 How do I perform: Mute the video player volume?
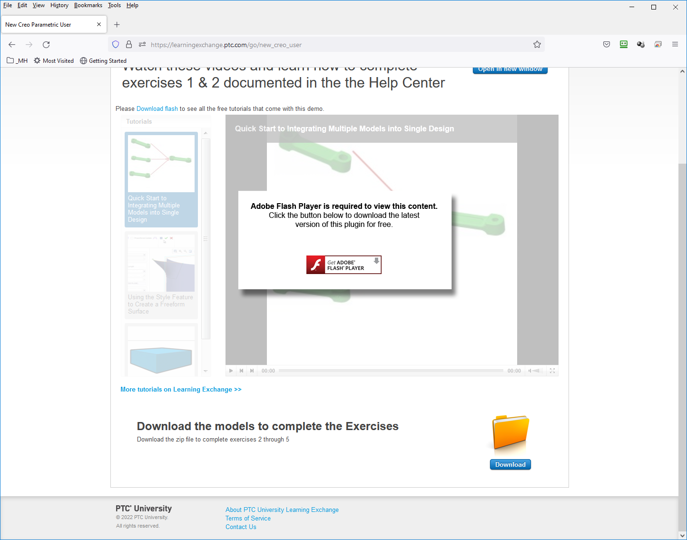pos(530,371)
